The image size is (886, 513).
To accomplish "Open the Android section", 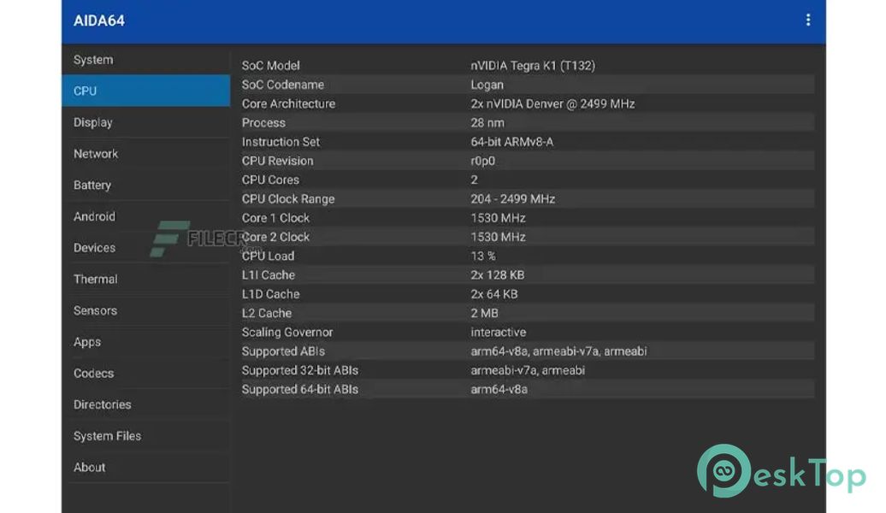I will 145,216.
